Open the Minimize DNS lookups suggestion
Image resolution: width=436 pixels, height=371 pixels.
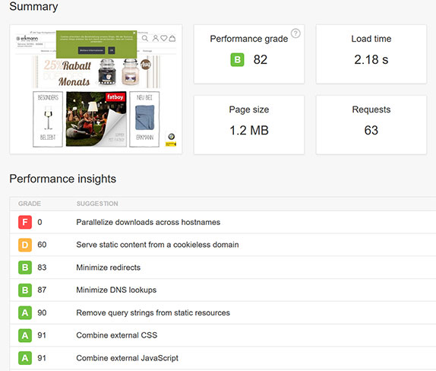[x=223, y=290]
